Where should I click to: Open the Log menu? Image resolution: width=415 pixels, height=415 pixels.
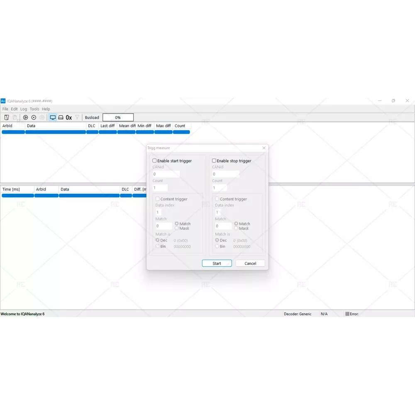coord(24,109)
